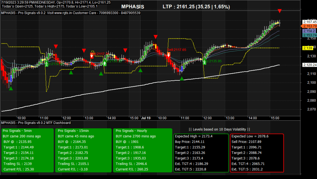This screenshot has height=179, width=317.
Task: Click Ext. TGT:5 : 2220.8
Action: (190, 169)
